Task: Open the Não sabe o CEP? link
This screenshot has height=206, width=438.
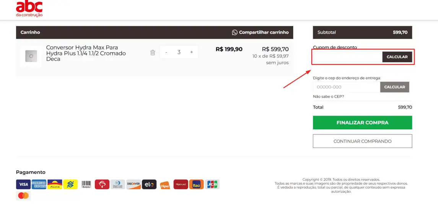Action: coord(329,97)
